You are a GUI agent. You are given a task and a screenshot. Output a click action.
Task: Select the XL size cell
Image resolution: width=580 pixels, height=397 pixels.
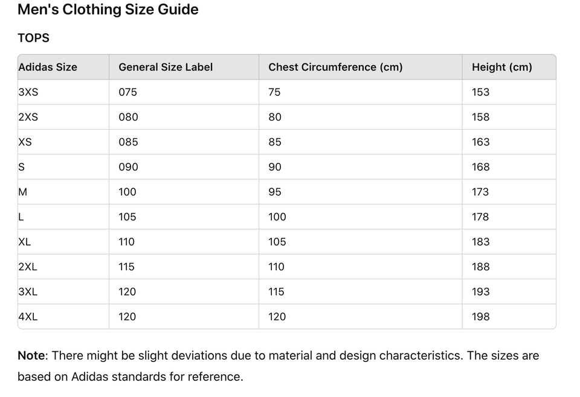tap(25, 242)
